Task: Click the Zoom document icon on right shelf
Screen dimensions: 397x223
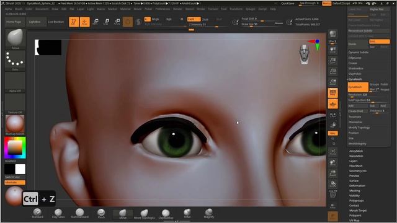Action: (332, 61)
